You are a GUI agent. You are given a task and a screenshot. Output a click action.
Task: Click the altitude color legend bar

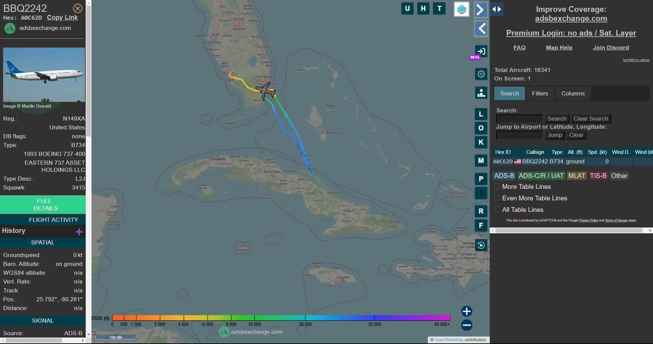[281, 318]
